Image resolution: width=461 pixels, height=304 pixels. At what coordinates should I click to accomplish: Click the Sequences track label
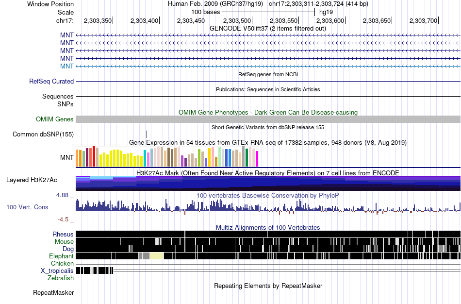[x=58, y=96]
